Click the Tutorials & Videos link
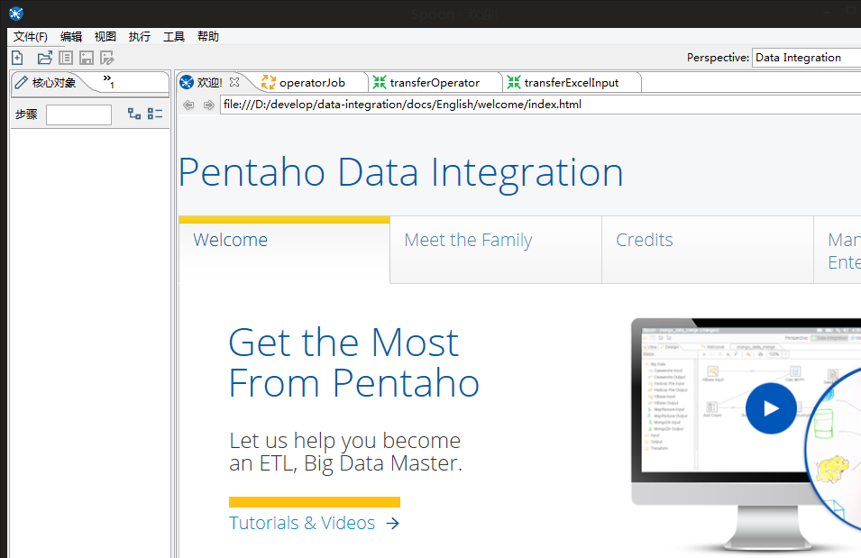The width and height of the screenshot is (861, 558). (314, 523)
